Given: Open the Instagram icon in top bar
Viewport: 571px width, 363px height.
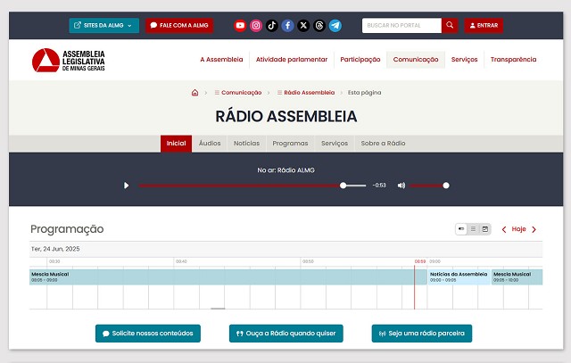Looking at the screenshot, I should 256,26.
